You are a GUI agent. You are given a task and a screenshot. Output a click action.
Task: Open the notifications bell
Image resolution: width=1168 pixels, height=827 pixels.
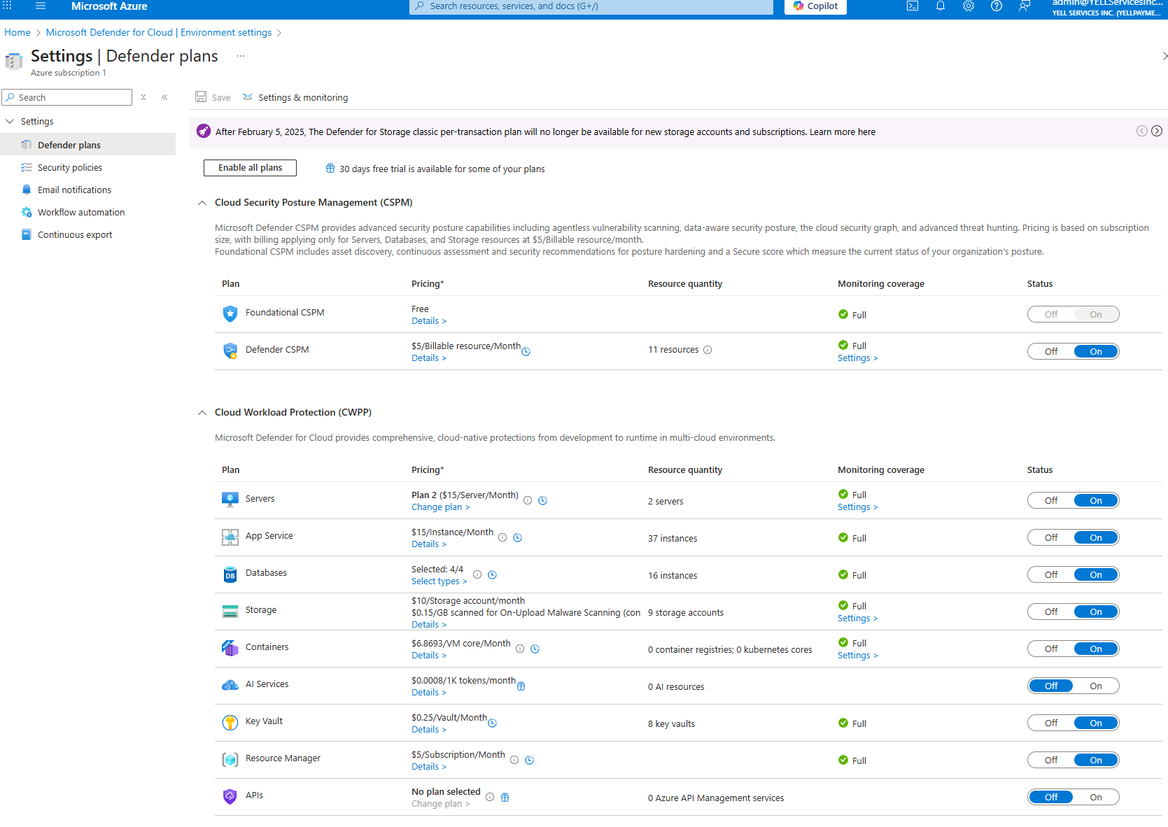tap(941, 6)
